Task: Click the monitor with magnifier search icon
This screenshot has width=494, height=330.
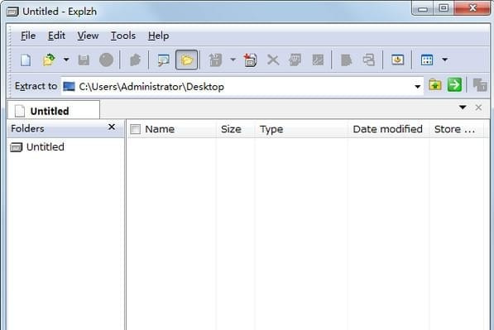Action: tap(164, 60)
